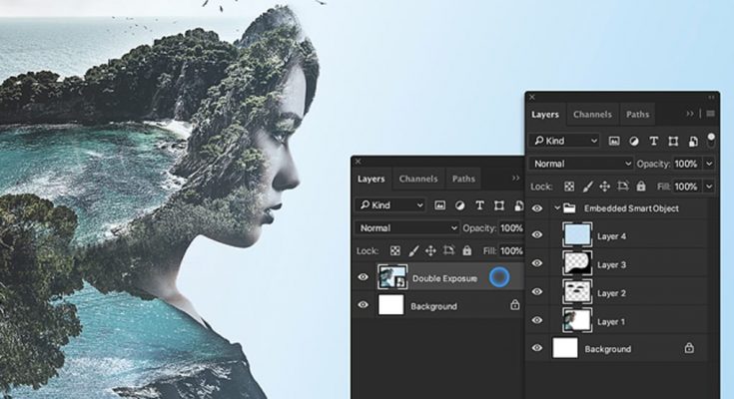Click Opacity 100% field in left panel
Image resolution: width=734 pixels, height=399 pixels.
[511, 228]
